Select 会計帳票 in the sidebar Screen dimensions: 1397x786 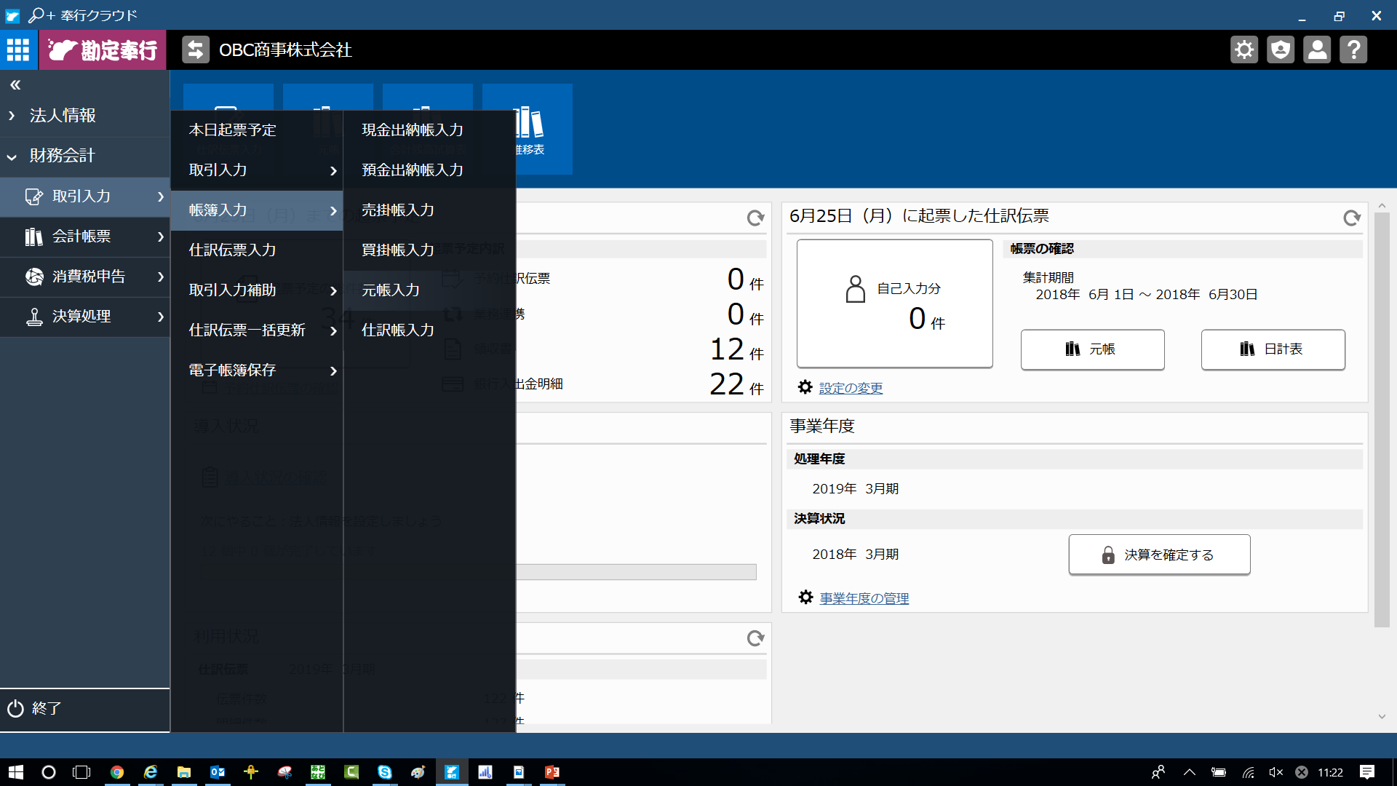point(82,237)
